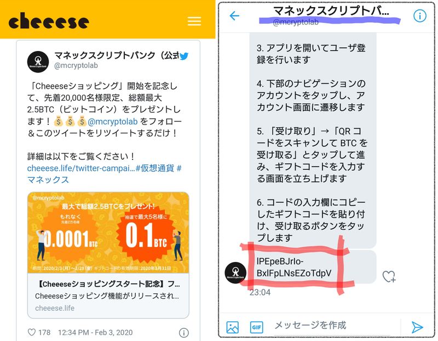Viewport: 438px width, 341px height.
Task: Open the #仮想通貨 hashtag
Action: pyautogui.click(x=155, y=168)
